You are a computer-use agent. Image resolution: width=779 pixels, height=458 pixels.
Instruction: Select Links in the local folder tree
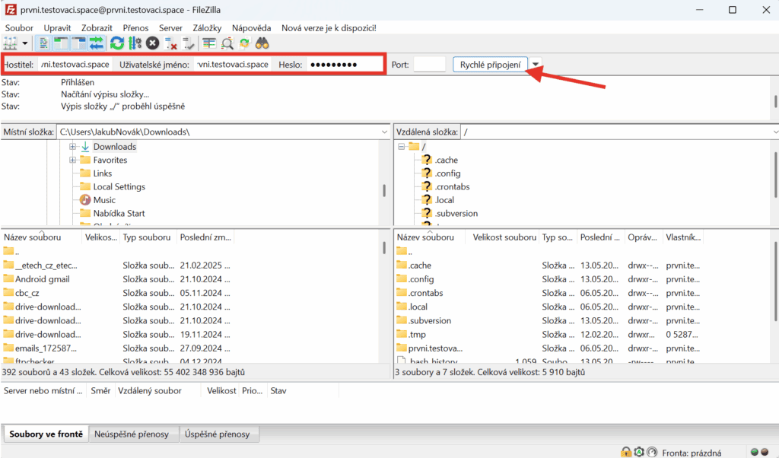[x=103, y=173]
